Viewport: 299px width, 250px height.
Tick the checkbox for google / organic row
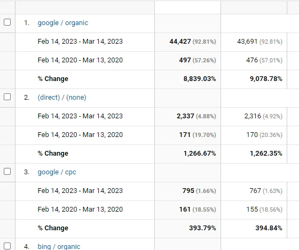click(x=7, y=22)
